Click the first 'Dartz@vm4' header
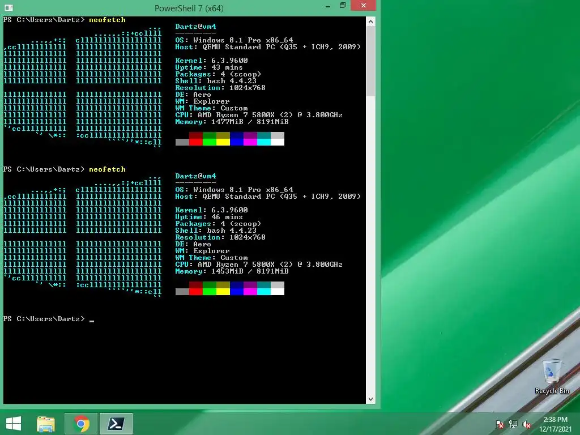580x435 pixels. 195,27
